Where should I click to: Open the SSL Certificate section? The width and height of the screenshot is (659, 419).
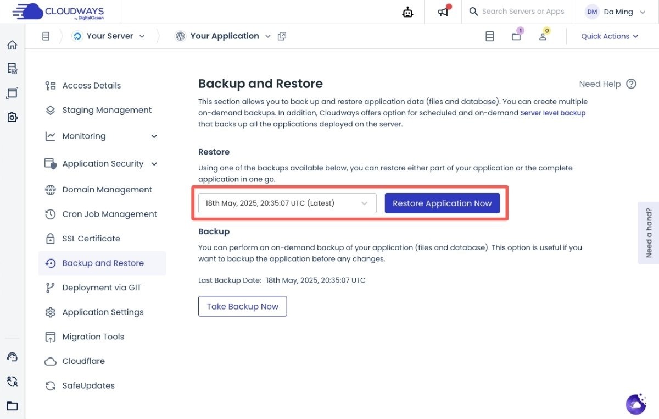(91, 239)
